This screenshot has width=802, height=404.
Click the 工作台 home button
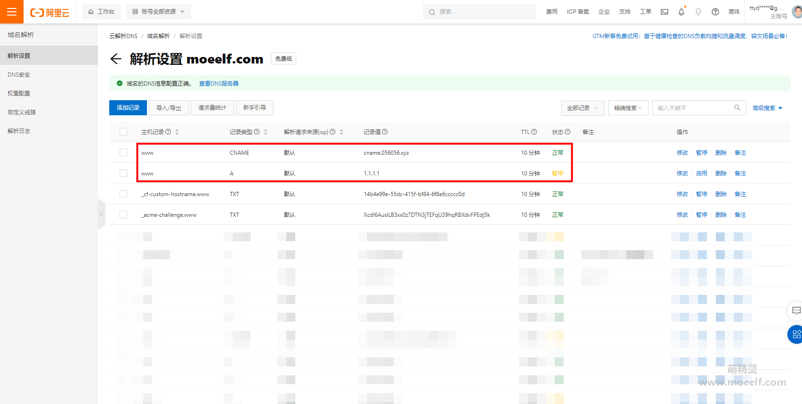[101, 12]
